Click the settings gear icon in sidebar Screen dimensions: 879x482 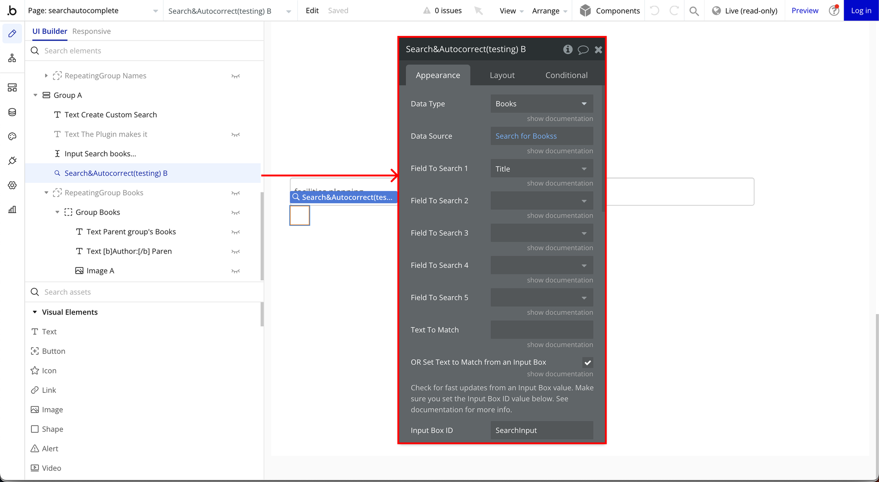12,185
